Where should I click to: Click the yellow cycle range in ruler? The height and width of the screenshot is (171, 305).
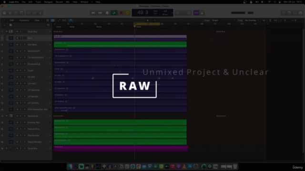147,24
